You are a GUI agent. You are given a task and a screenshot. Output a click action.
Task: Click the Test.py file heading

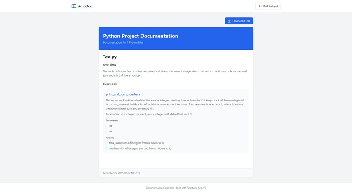110,57
